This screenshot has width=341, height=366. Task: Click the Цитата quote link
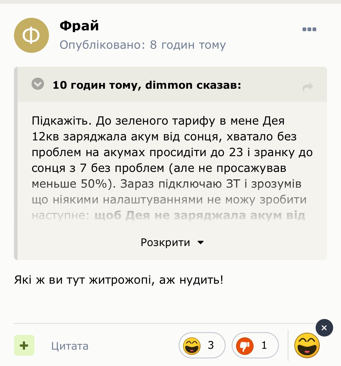[x=70, y=346]
